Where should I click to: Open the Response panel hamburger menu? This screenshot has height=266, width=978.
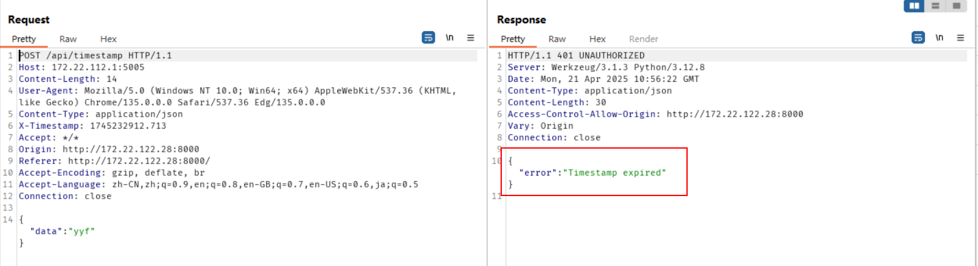[x=960, y=38]
